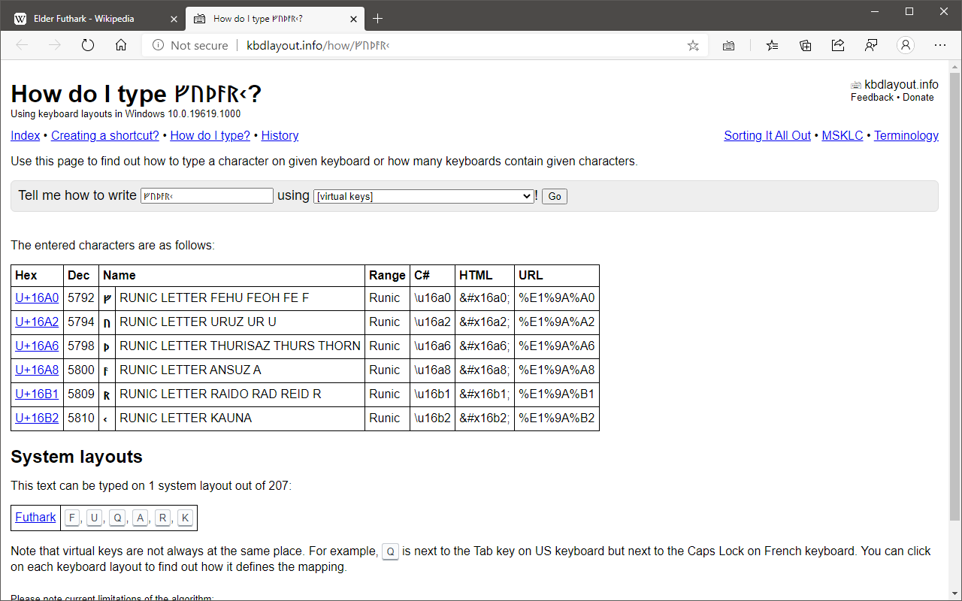The width and height of the screenshot is (962, 601).
Task: Select the C# cell \u16a6
Action: 432,346
